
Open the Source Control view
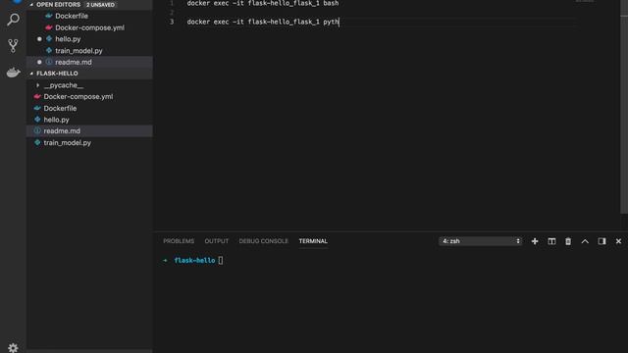13,46
